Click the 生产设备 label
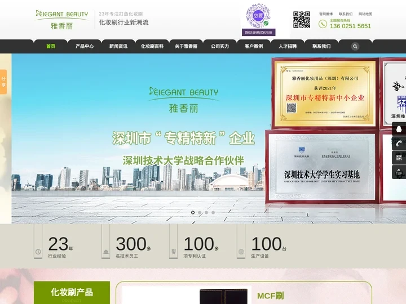 [260, 256]
